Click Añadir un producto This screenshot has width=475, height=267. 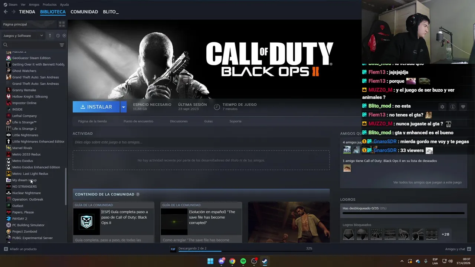(20, 249)
